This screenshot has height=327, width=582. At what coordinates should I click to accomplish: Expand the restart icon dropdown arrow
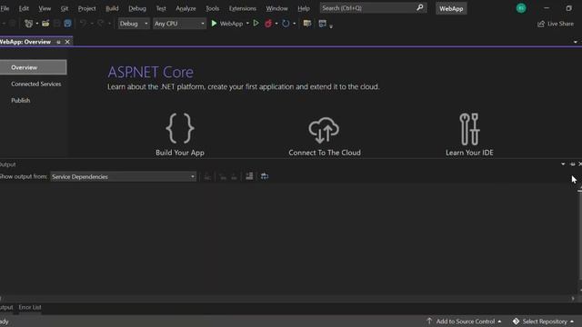tap(295, 24)
